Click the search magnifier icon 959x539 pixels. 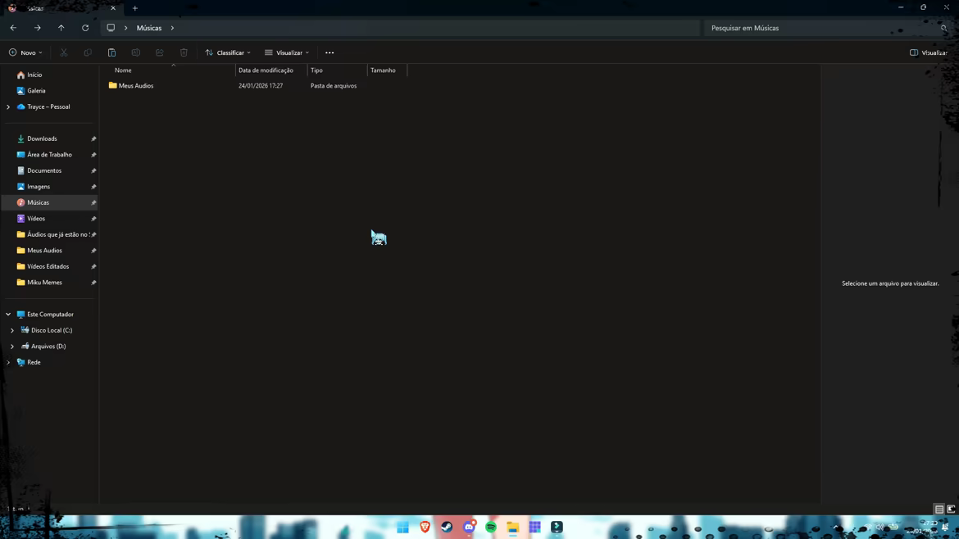943,28
